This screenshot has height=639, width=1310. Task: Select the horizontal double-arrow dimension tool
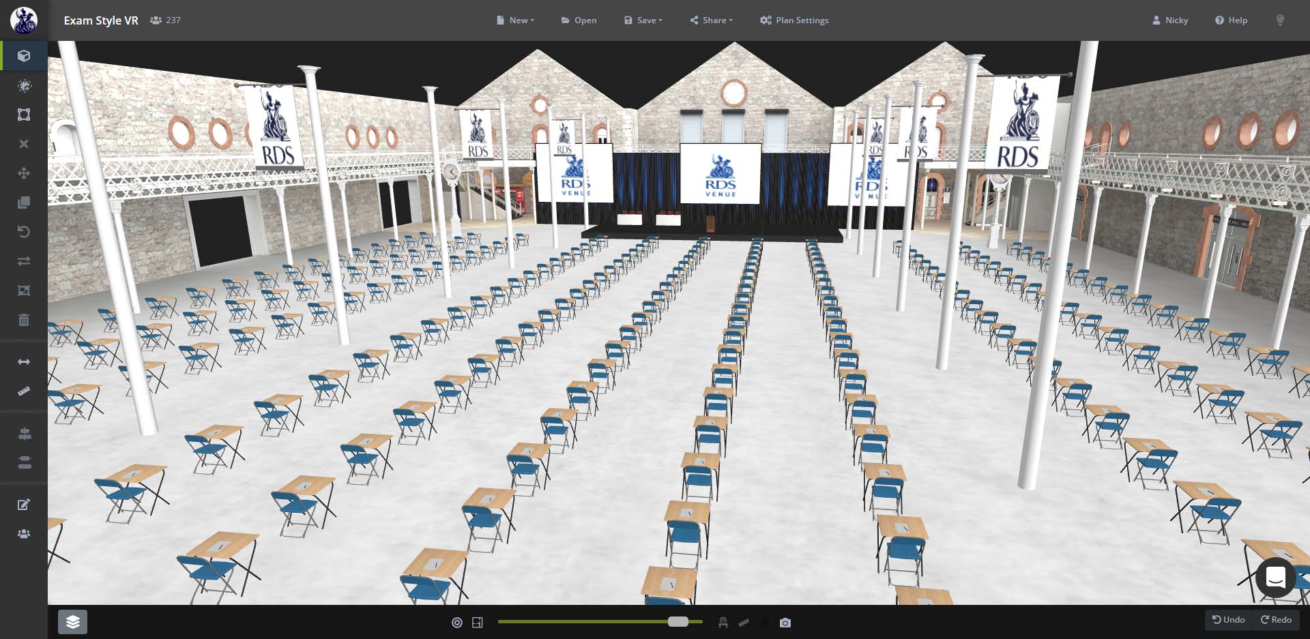pos(24,361)
